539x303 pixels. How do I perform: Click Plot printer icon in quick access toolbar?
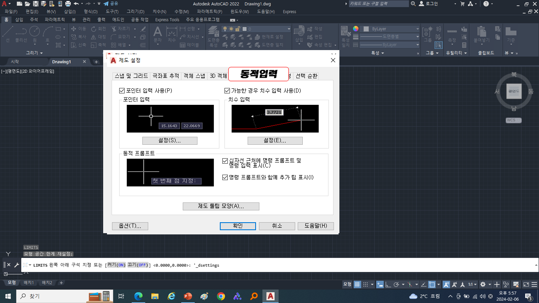68,4
